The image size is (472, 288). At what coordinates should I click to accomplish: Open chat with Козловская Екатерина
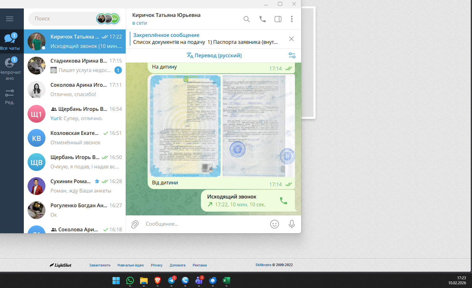coord(75,138)
